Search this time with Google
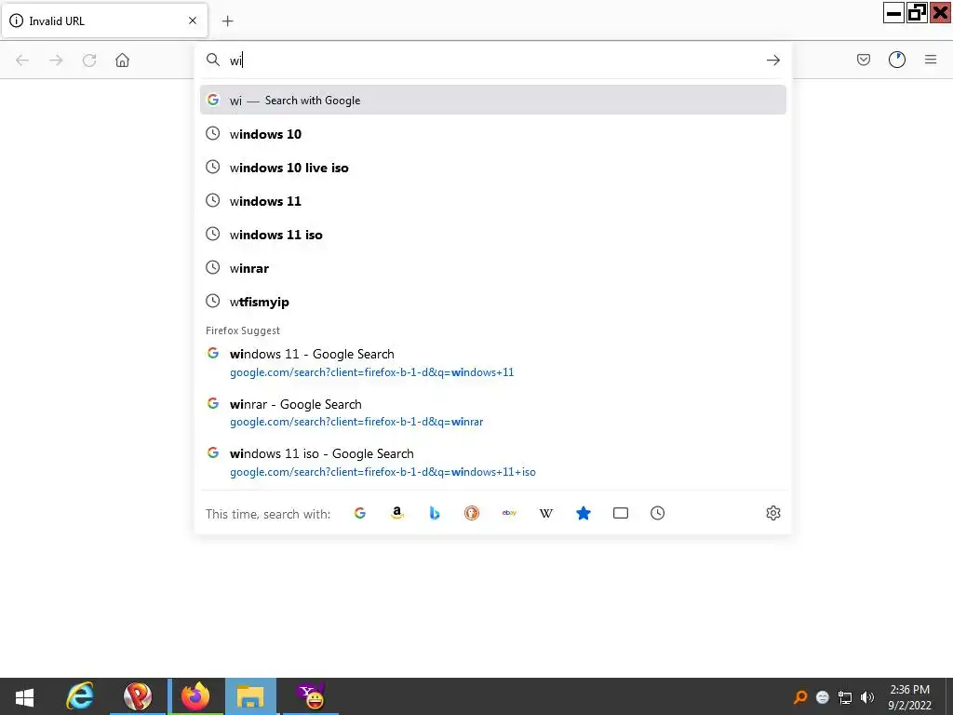This screenshot has height=715, width=953. click(360, 513)
